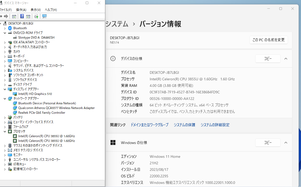The height and width of the screenshot is (187, 301).
Task: Expand the Bluetooth tree node
Action: (5, 28)
